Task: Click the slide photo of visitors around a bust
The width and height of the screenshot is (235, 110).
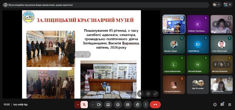Action: (x=51, y=49)
